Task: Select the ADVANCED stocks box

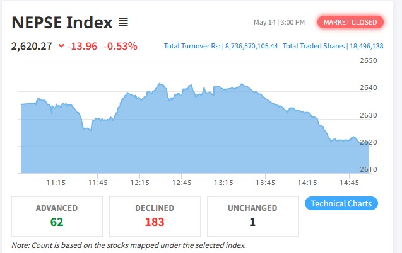Action: [x=57, y=216]
